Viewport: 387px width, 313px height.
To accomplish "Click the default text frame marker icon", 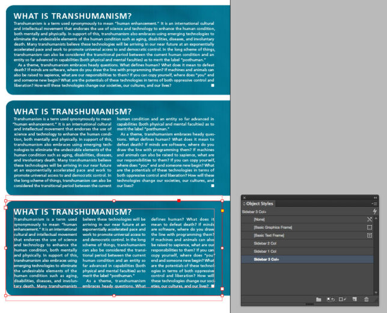I will pyautogui.click(x=369, y=235).
